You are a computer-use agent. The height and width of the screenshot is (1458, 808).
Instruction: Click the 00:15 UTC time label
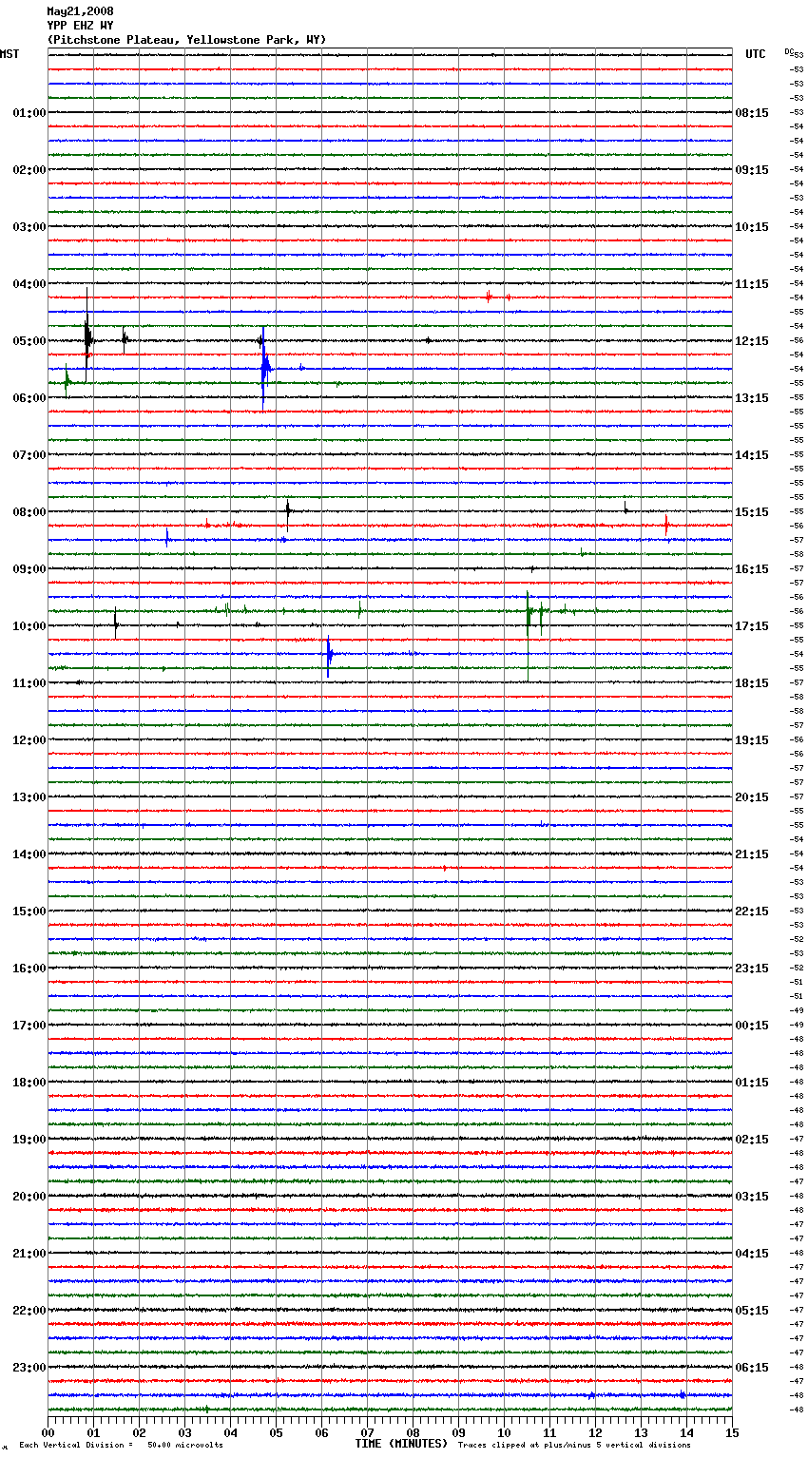752,1026
